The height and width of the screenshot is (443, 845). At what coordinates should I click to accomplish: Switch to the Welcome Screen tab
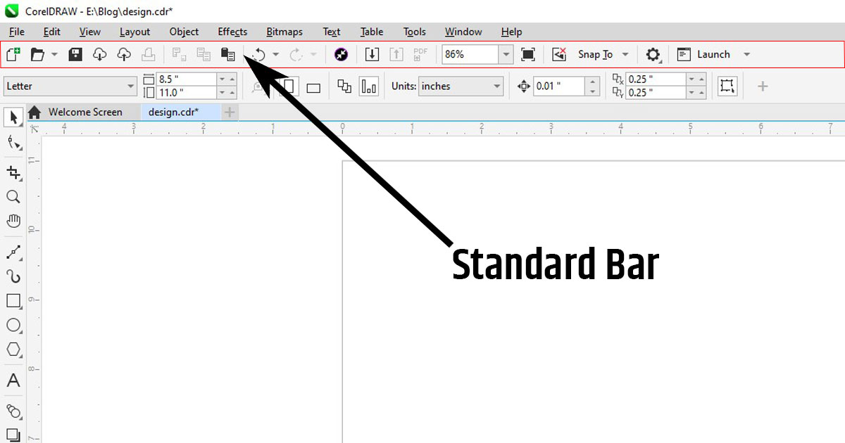point(84,112)
